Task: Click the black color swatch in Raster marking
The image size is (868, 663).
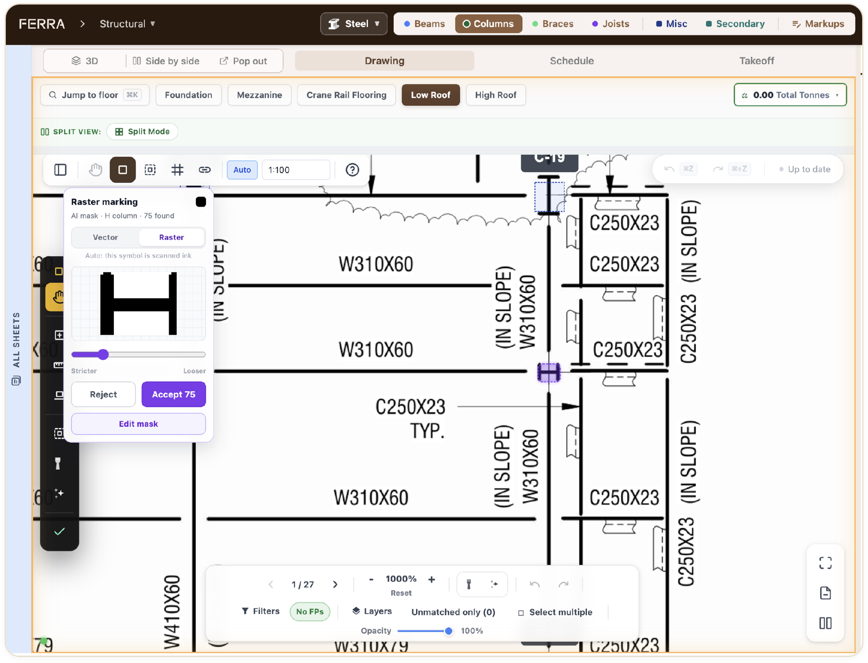Action: click(201, 202)
